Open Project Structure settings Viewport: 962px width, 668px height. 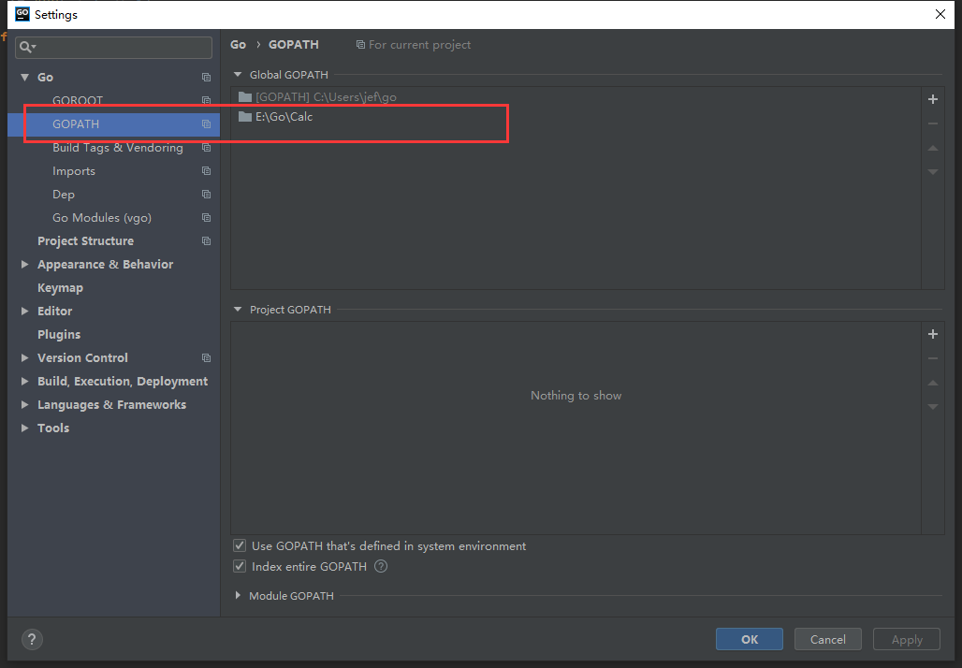pos(85,240)
